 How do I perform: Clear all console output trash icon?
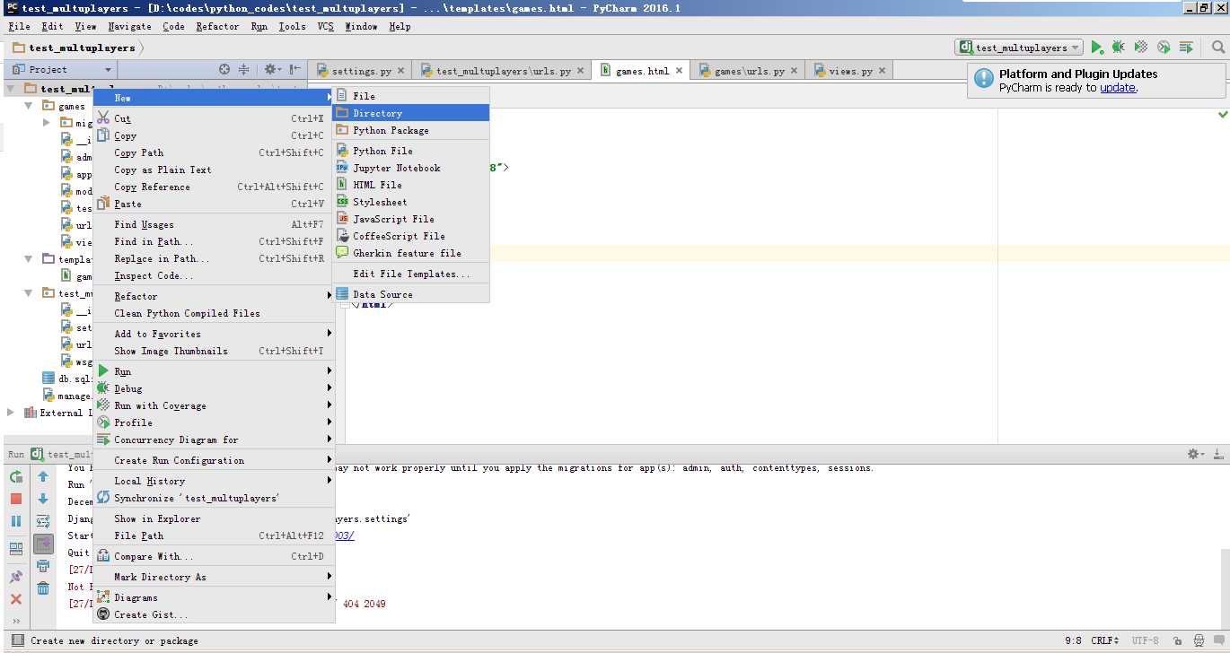click(43, 588)
